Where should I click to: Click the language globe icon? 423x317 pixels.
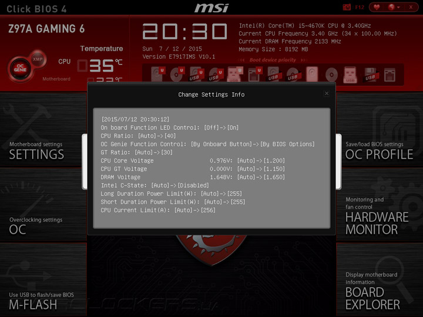(391, 7)
